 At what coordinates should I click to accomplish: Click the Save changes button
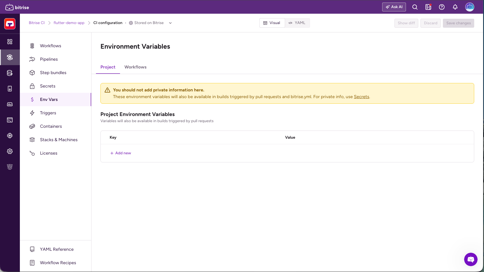pyautogui.click(x=459, y=23)
